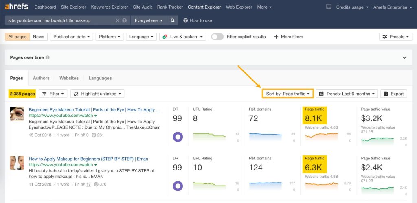Select the All pages toggle
Screen dimensions: 417x203
point(17,37)
